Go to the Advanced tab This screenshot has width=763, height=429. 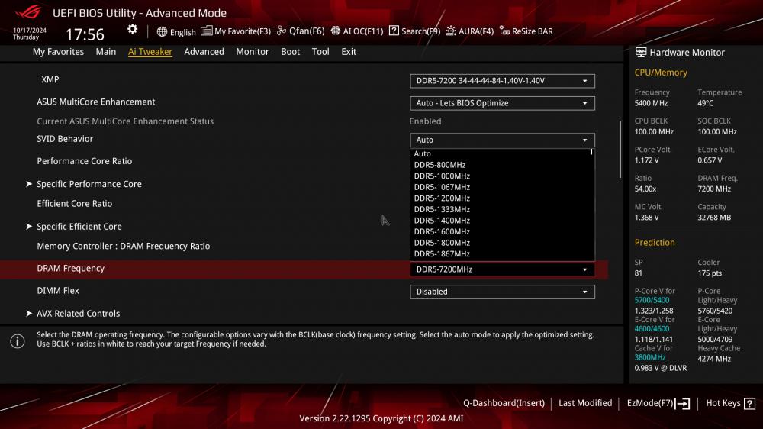[204, 52]
